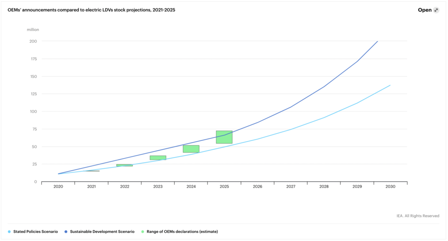
Task: Click the 2030 x-axis year label
Action: coord(390,186)
